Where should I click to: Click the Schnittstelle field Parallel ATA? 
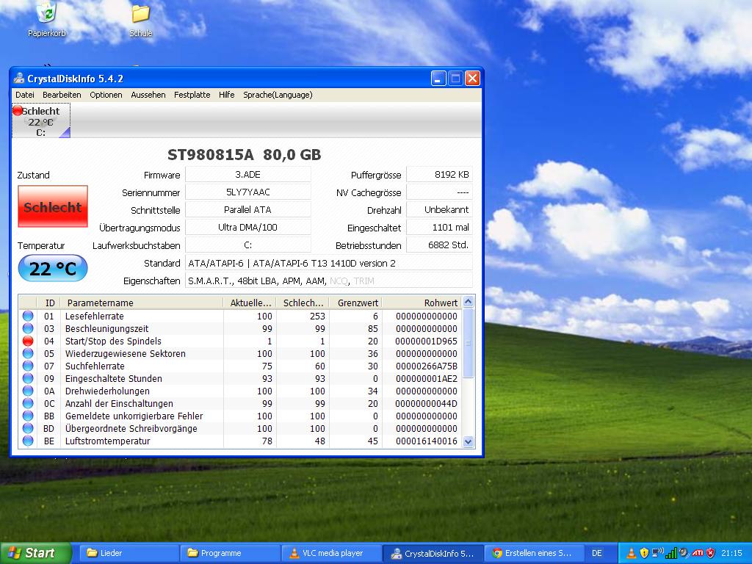(248, 209)
